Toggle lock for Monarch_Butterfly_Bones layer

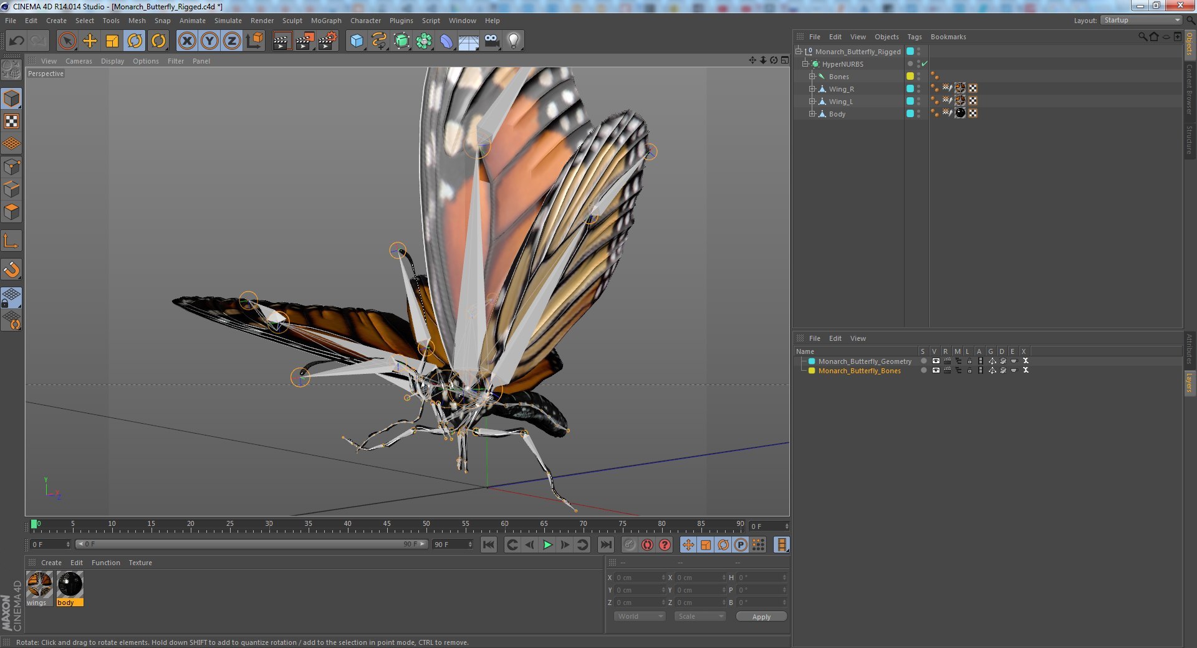pyautogui.click(x=969, y=371)
